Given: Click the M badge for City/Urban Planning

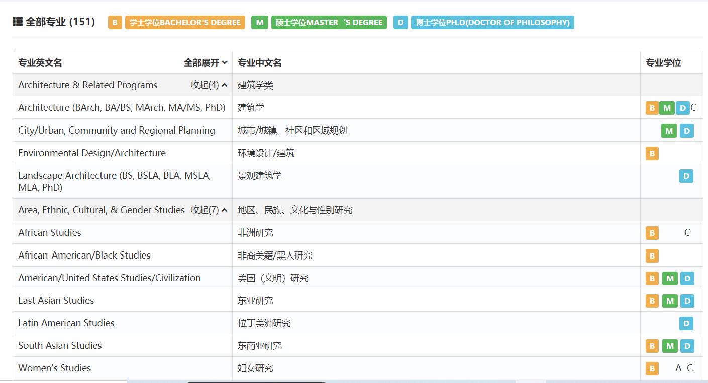Looking at the screenshot, I should (x=669, y=131).
